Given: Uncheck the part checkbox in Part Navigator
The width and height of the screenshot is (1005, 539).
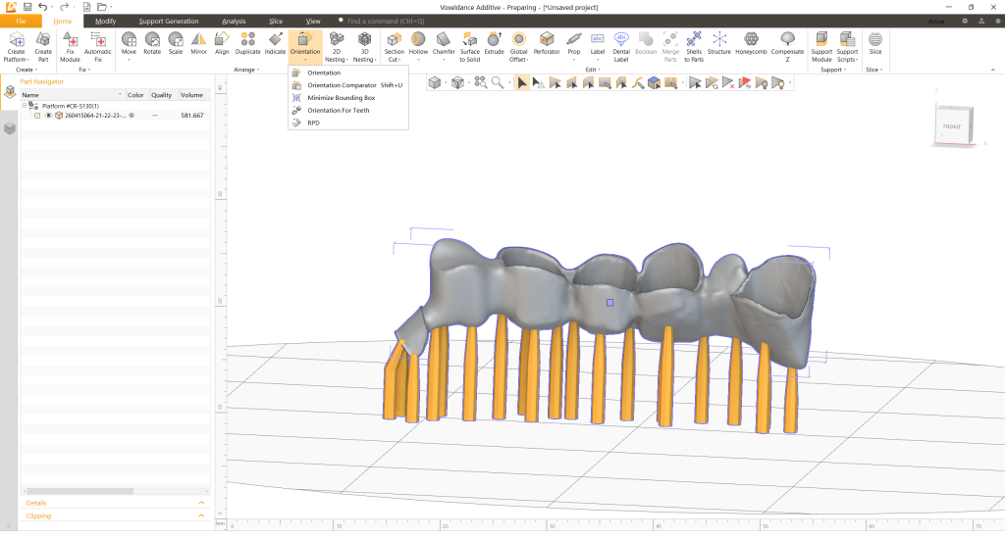Looking at the screenshot, I should click(37, 116).
